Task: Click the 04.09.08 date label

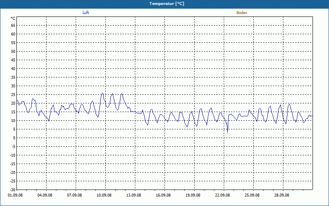Action: tap(45, 195)
